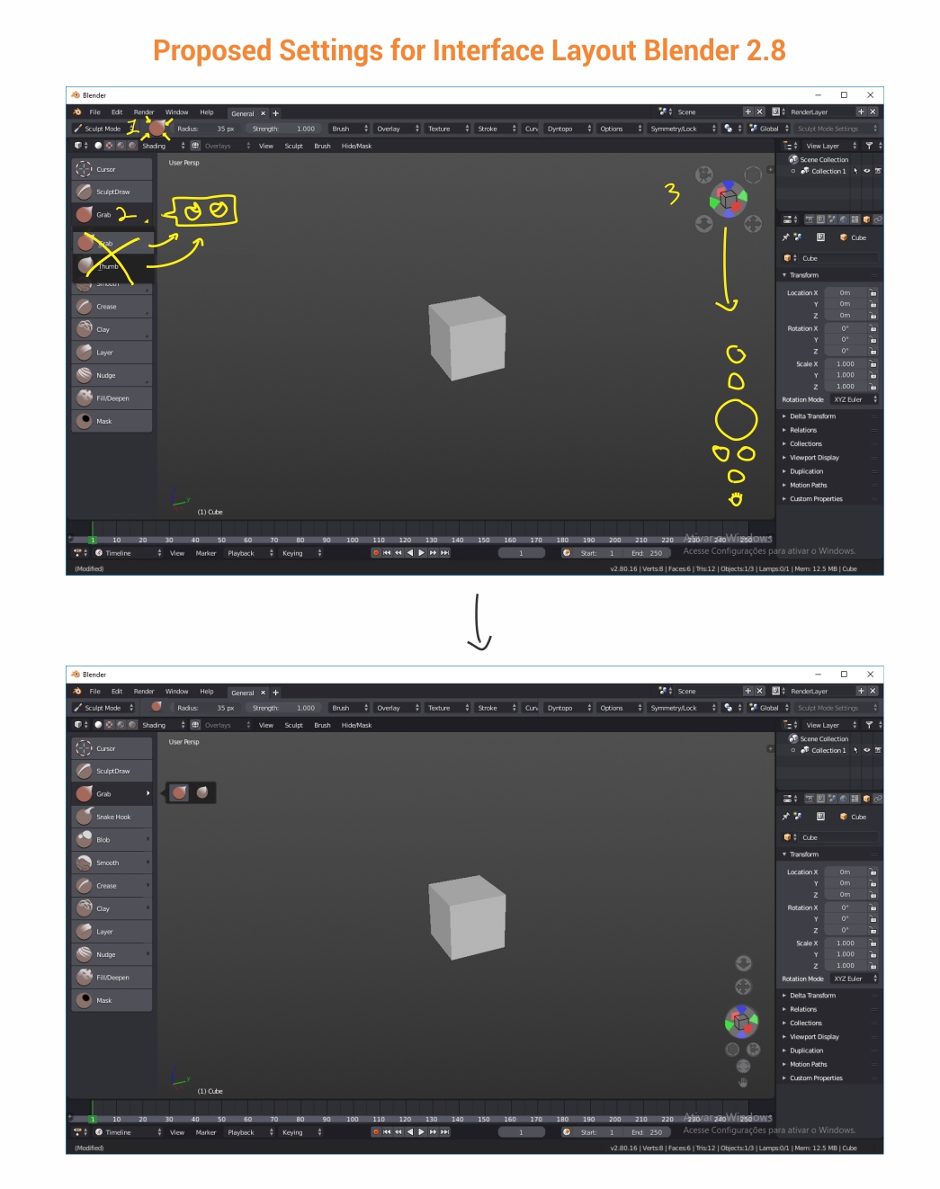
Task: Open File menu in lower Blender window
Action: click(94, 692)
